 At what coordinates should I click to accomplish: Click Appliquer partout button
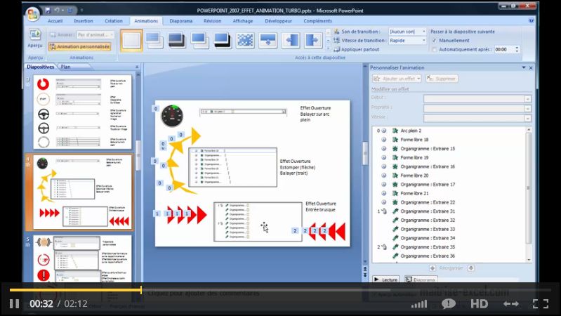point(357,49)
